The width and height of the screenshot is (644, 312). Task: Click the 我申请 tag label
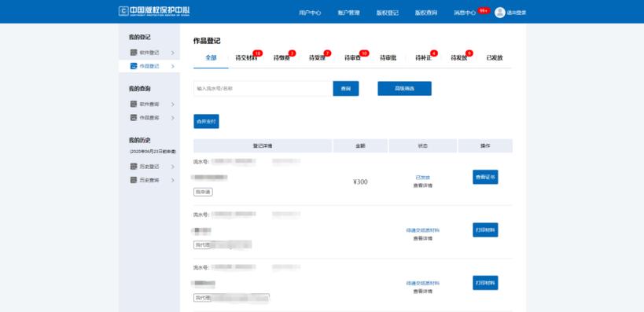(x=204, y=192)
